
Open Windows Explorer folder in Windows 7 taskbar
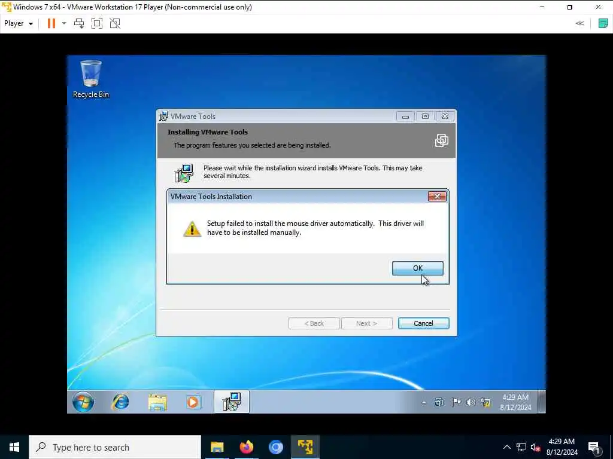pyautogui.click(x=157, y=402)
